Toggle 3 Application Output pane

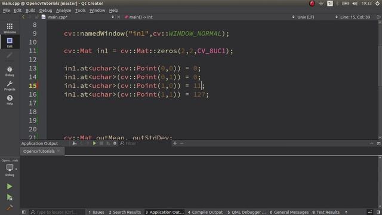coord(165,213)
